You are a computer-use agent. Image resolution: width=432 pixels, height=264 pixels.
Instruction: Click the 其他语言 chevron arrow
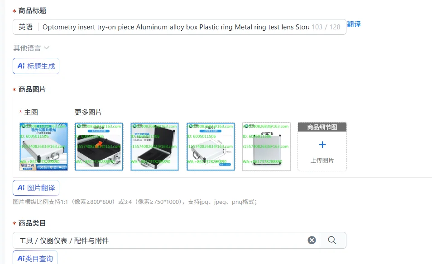point(47,48)
